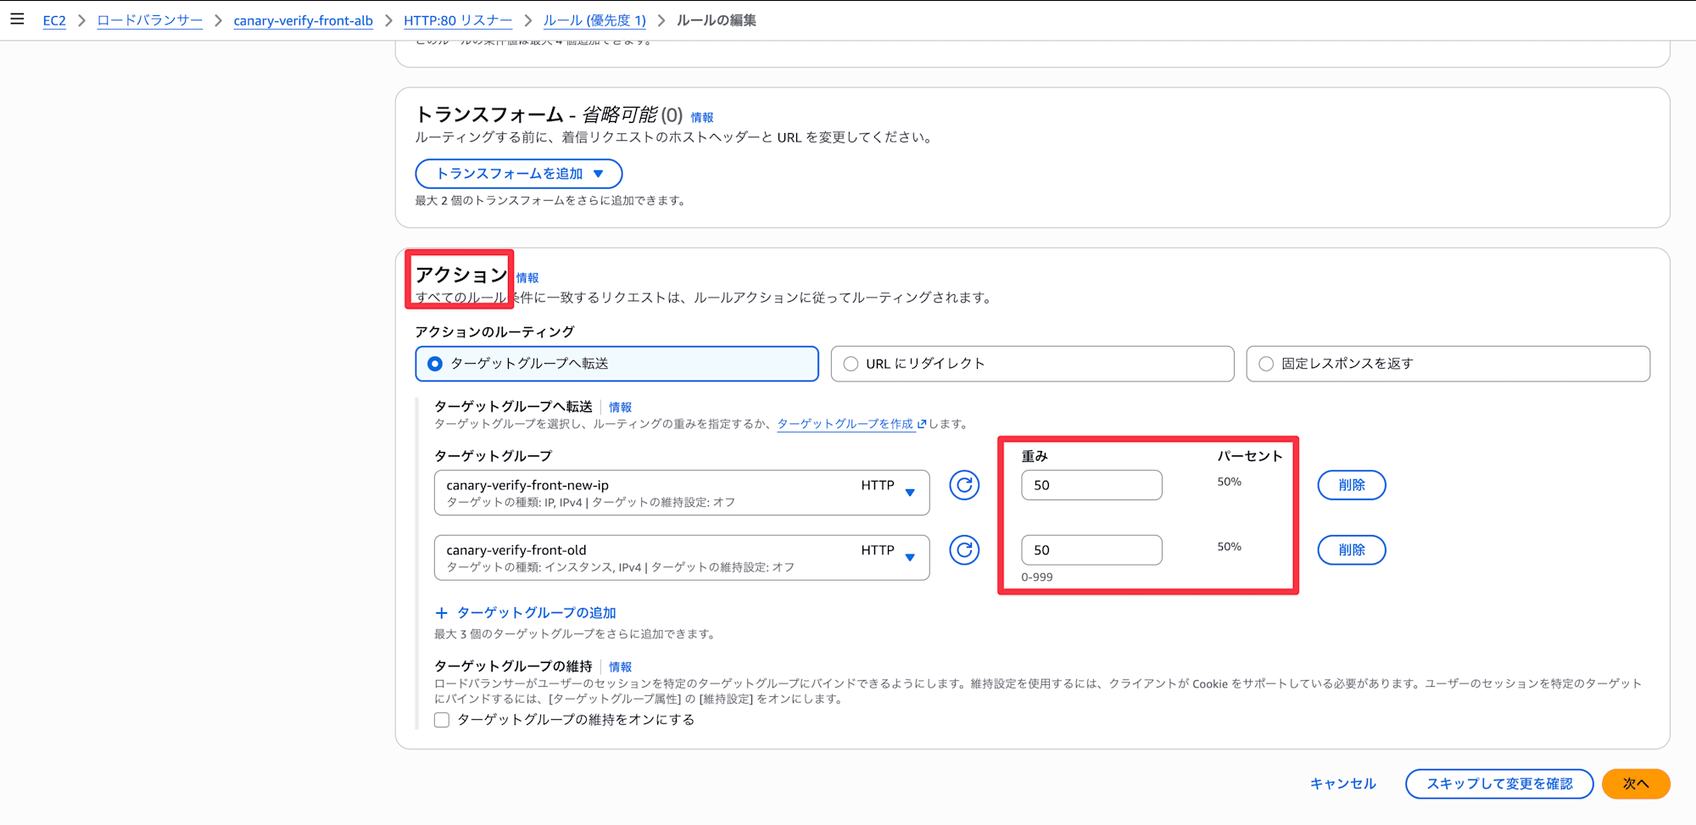Refresh target groups for canary-verify-front-new-ip
The image size is (1696, 825).
(964, 485)
